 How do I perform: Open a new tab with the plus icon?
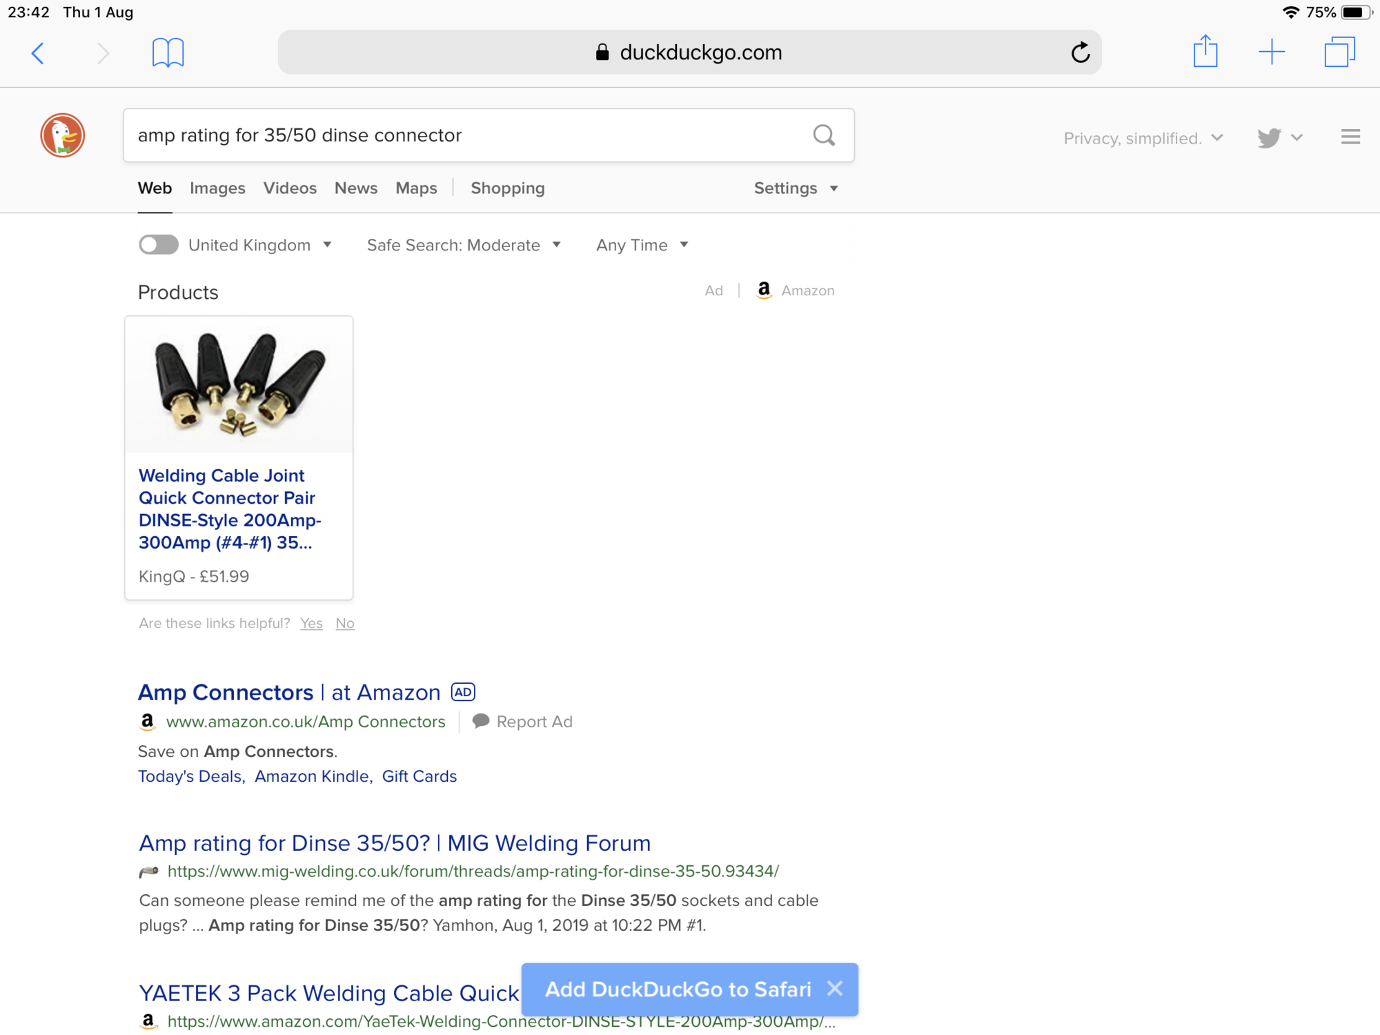click(x=1272, y=52)
